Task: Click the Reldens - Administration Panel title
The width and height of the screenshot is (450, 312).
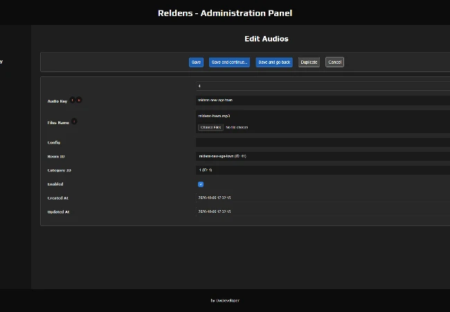Action: [x=225, y=13]
